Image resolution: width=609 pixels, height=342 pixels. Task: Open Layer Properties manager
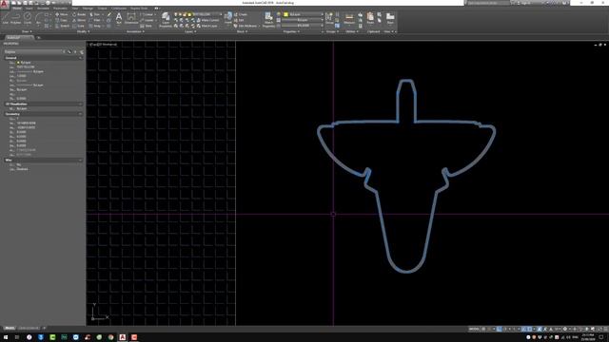(166, 19)
